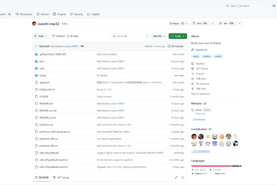The width and height of the screenshot is (277, 185).
Task: Open sdkconfig.defaults.esp32s3 file
Action: pyautogui.click(x=54, y=167)
